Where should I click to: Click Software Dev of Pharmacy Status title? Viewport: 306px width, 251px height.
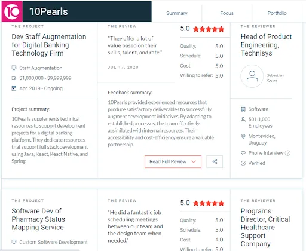[x=38, y=219]
